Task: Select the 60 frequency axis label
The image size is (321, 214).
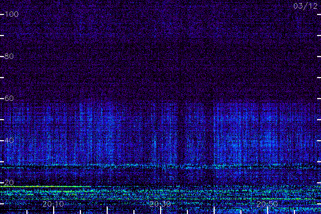Action: coord(9,98)
